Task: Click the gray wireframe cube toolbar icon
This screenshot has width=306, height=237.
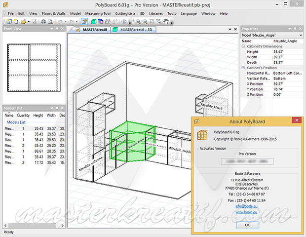Action: (108, 21)
